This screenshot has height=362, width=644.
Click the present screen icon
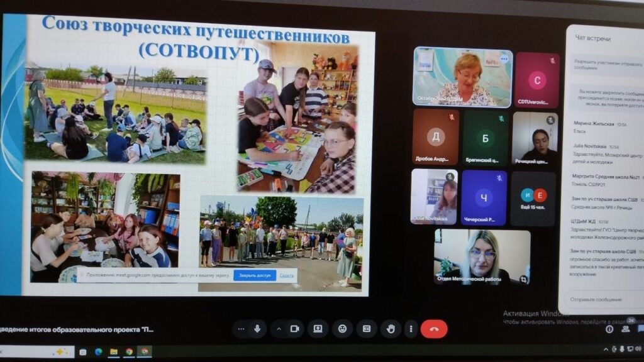pos(318,329)
